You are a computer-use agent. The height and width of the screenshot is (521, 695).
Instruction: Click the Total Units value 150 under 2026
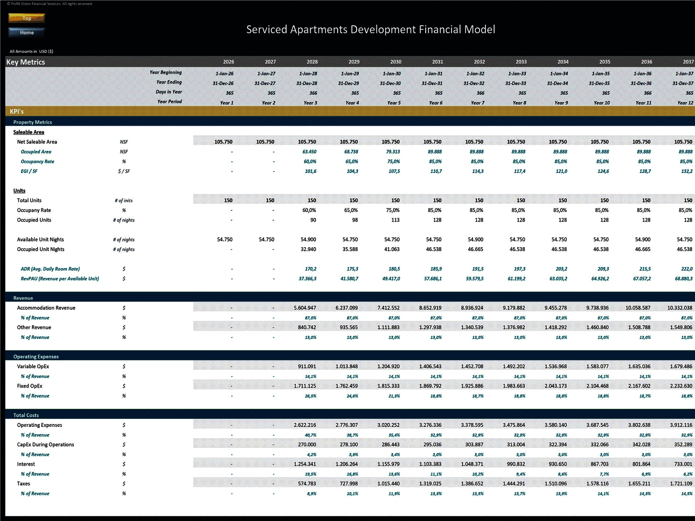tap(229, 200)
